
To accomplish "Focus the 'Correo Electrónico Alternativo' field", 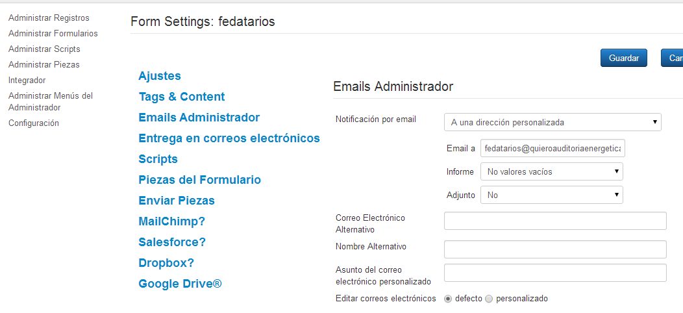I will pos(555,221).
